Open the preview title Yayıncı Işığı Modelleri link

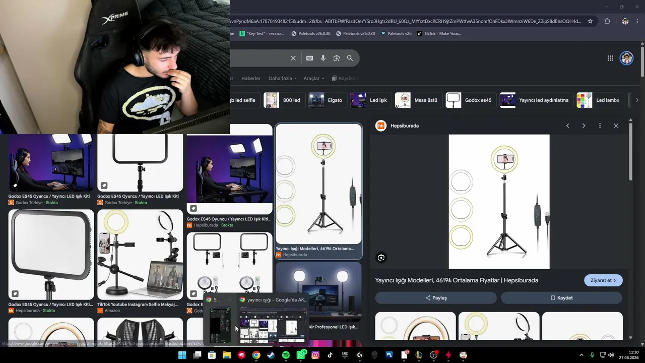tap(457, 280)
